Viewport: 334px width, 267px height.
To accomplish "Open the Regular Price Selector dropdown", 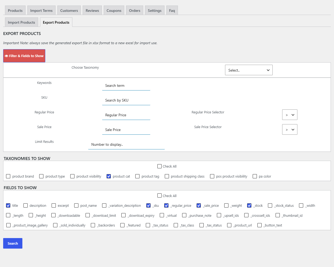I will point(290,115).
